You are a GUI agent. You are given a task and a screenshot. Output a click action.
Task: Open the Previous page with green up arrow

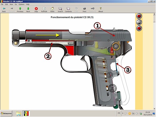coord(20,10)
